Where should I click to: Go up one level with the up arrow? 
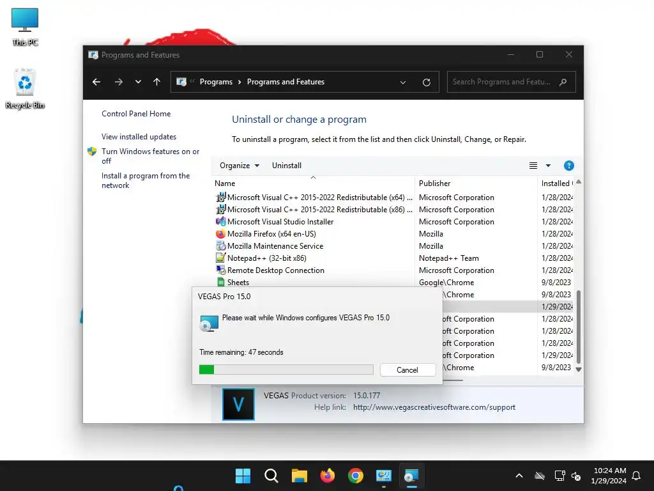[157, 82]
